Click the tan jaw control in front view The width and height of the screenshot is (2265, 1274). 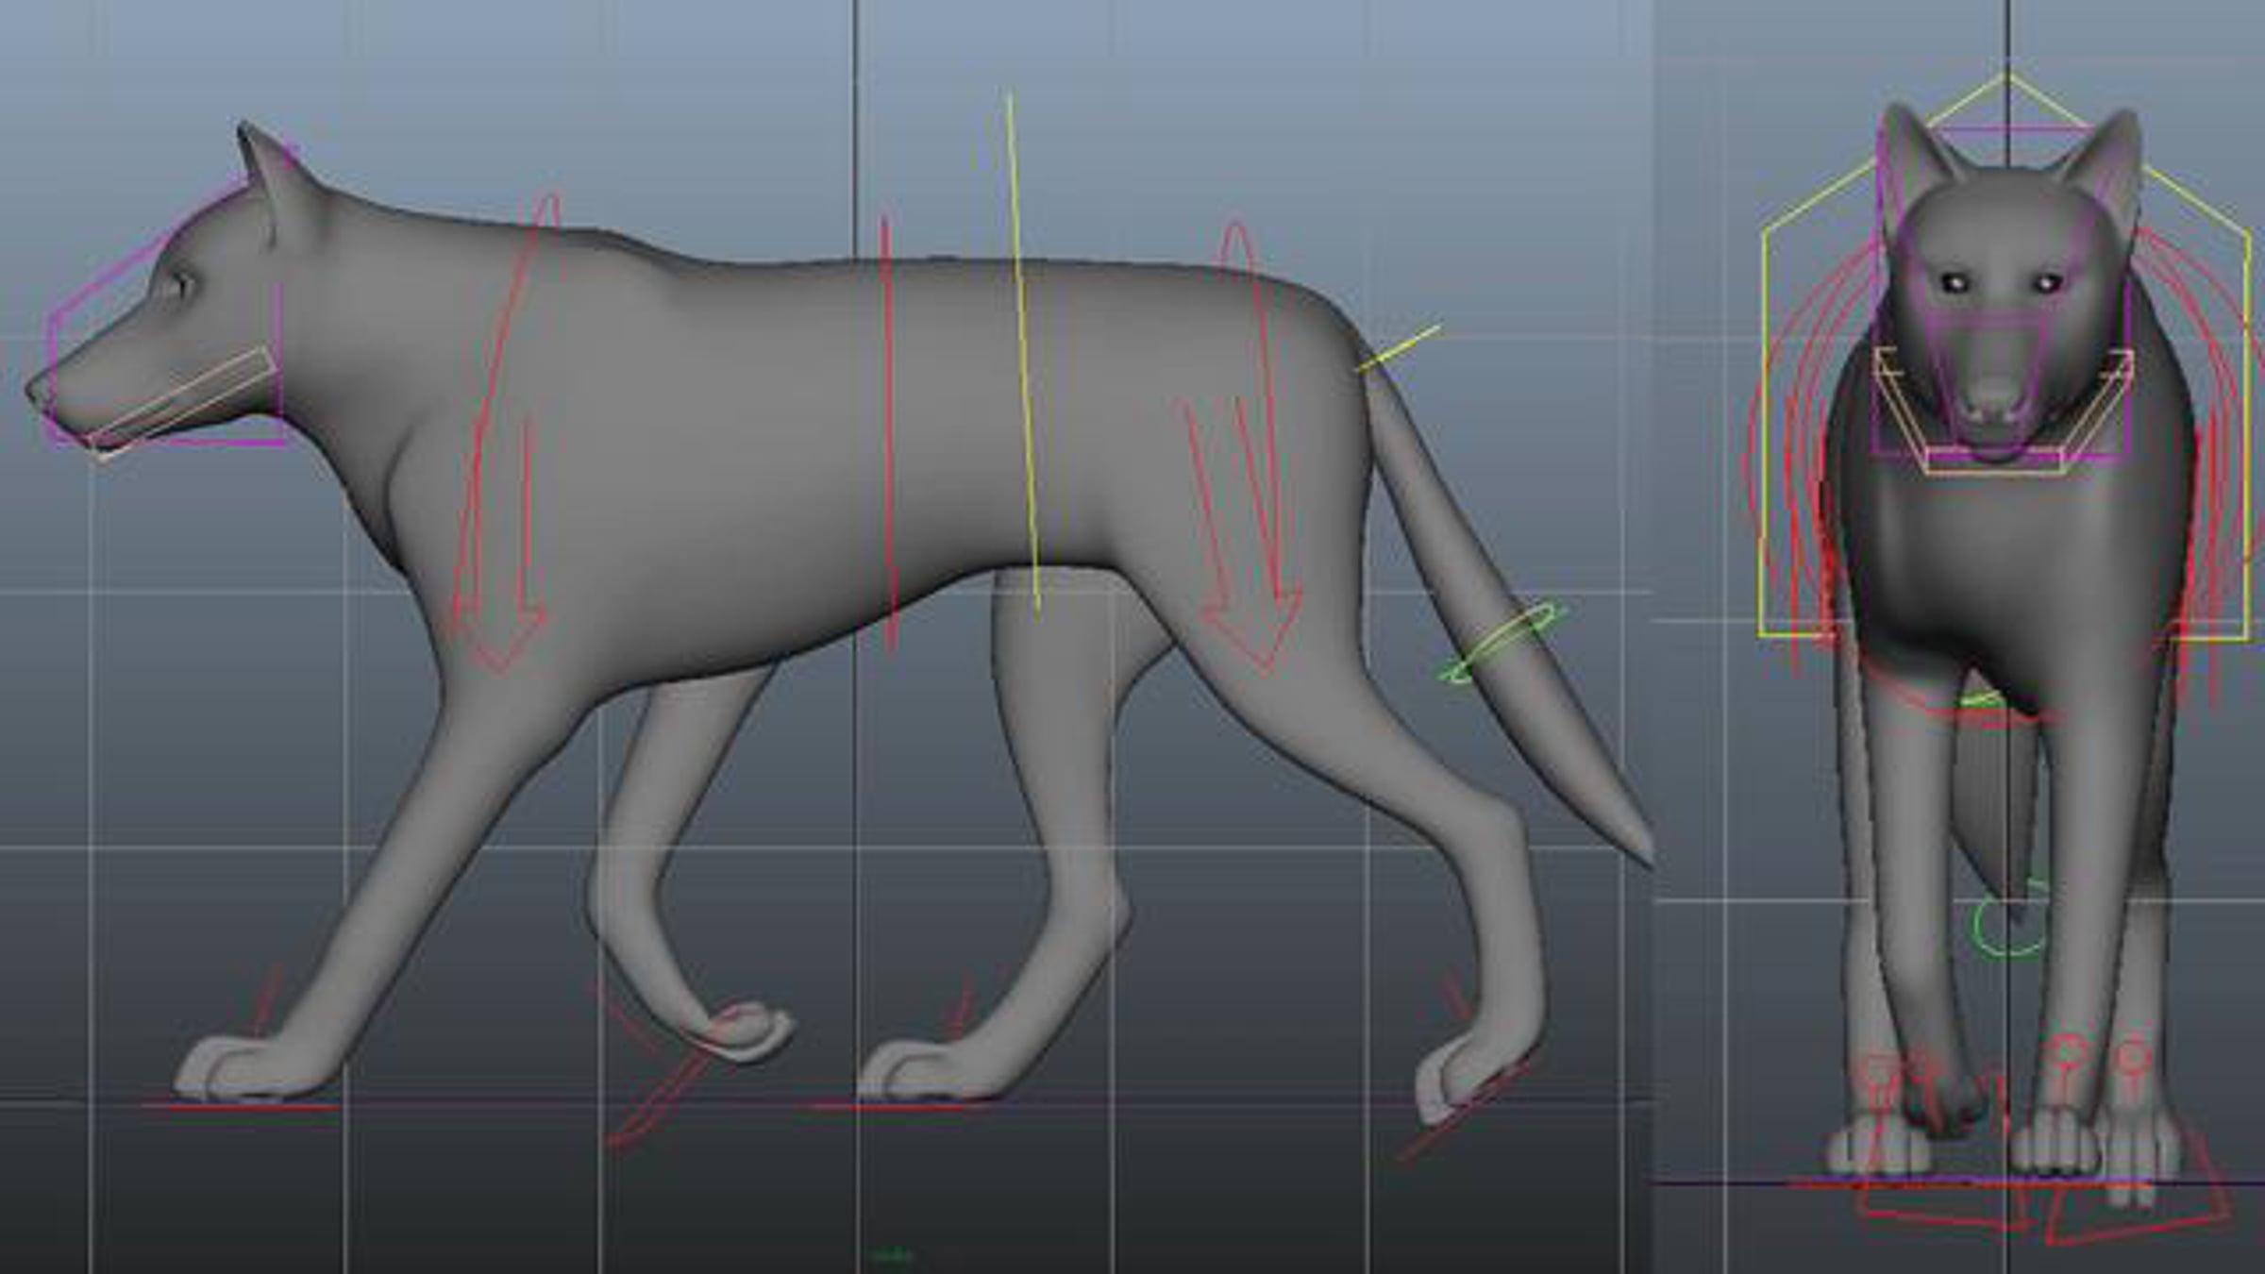pyautogui.click(x=1993, y=462)
